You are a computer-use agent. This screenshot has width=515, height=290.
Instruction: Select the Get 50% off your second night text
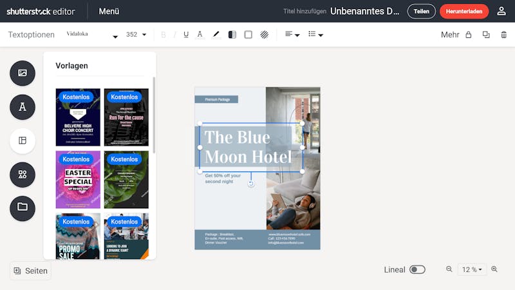(223, 179)
